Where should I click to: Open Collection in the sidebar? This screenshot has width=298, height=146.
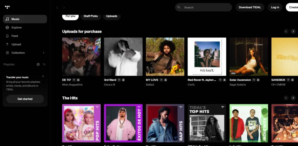click(x=25, y=53)
